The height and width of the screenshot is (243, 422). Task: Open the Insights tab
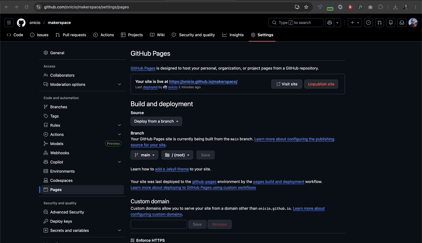(233, 35)
